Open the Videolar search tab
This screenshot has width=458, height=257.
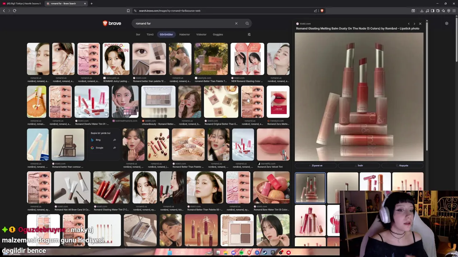click(x=201, y=34)
